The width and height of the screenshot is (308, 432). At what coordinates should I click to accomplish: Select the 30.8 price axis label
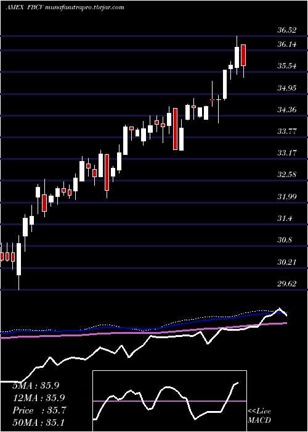(x=285, y=240)
